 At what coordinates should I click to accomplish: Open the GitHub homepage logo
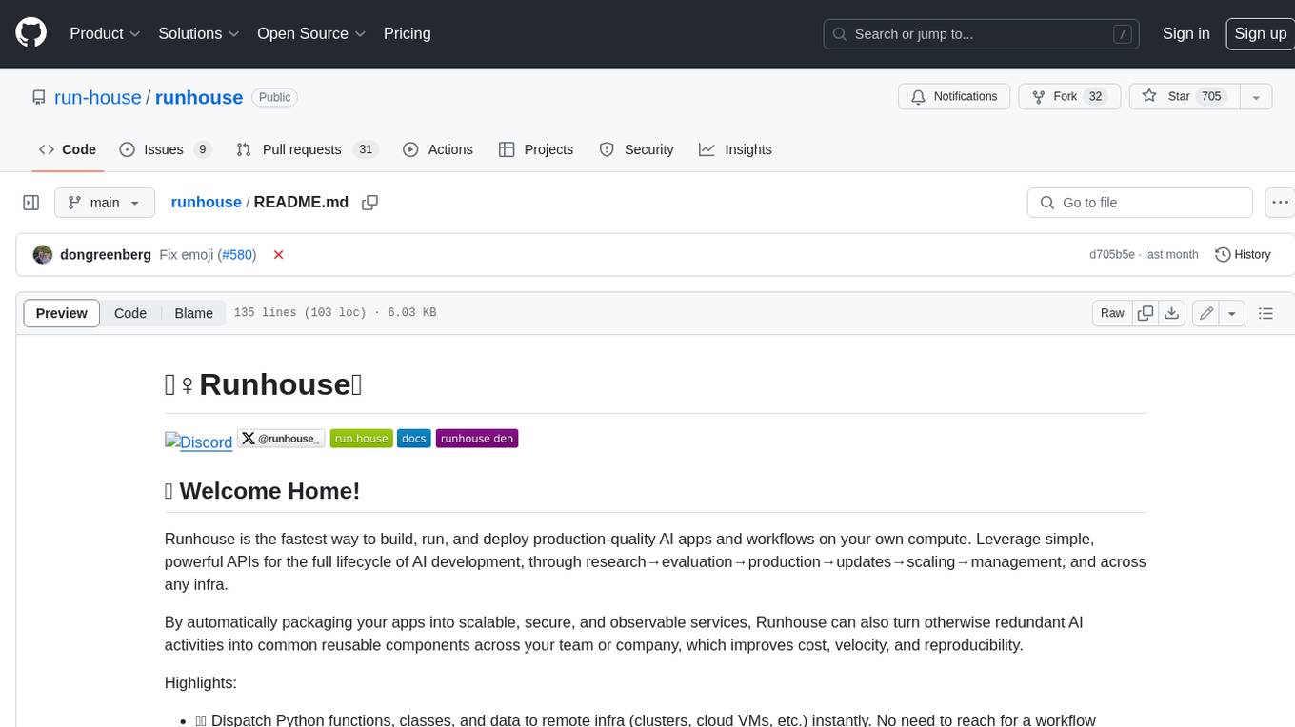(30, 33)
